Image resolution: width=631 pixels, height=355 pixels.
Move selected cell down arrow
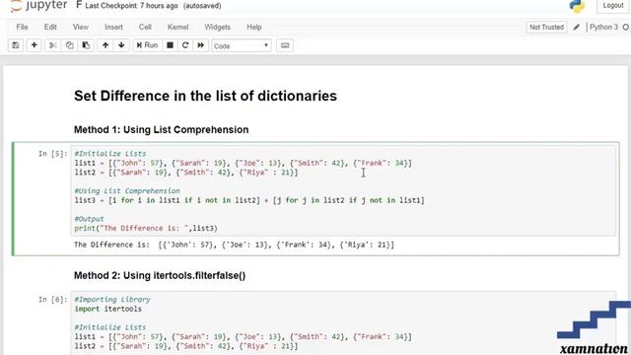coord(121,45)
